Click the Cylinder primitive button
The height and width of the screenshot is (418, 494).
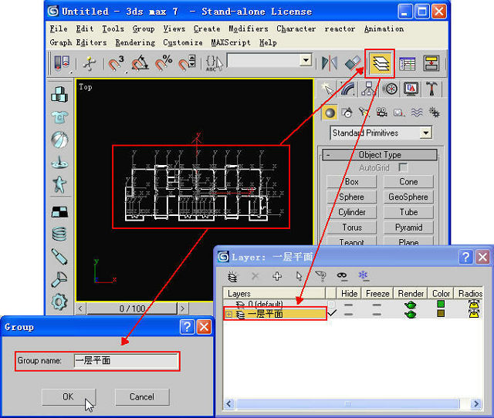(352, 212)
